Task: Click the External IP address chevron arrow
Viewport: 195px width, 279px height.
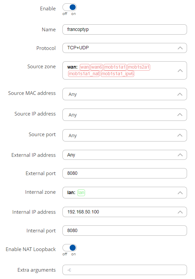Action: pyautogui.click(x=180, y=155)
